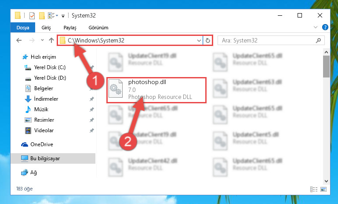Open the Dosya tab
Image resolution: width=338 pixels, height=204 pixels.
click(x=23, y=28)
